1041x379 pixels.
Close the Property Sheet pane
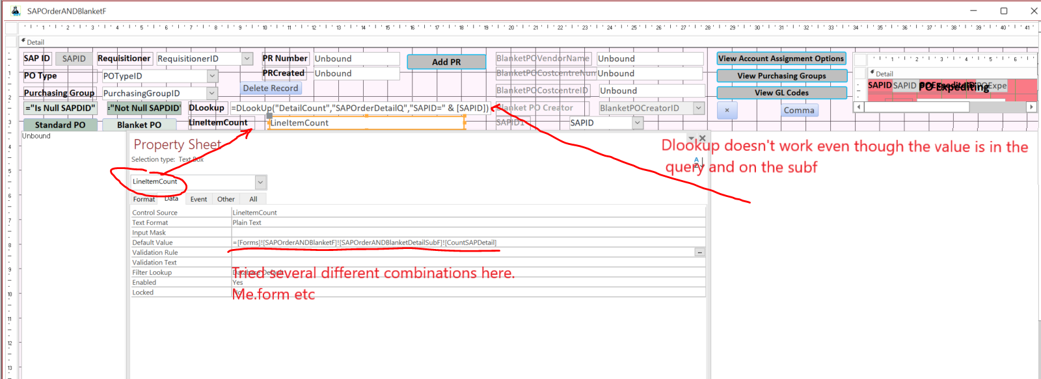702,138
